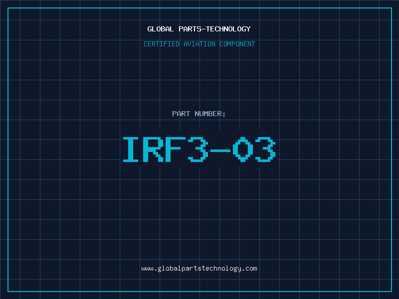
Task: Click the GLOBAL PARTS-TECHNOLOGY company title
Action: tap(199, 29)
